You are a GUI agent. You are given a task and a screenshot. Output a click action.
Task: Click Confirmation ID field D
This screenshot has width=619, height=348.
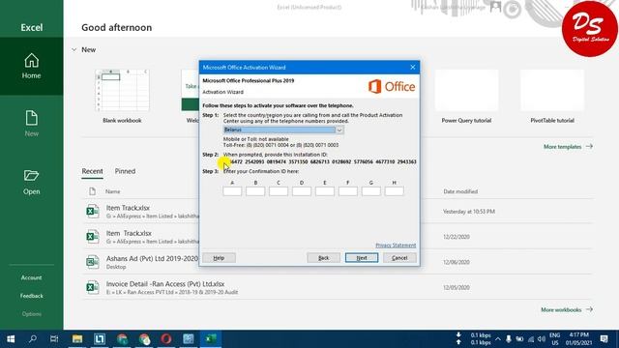point(302,191)
